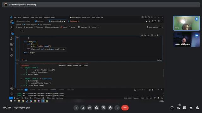
Task: Open host controls lock icon
Action: (x=197, y=108)
